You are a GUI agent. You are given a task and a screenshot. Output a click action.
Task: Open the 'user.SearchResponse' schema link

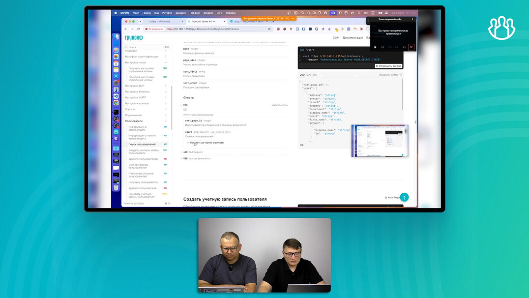tap(202, 115)
